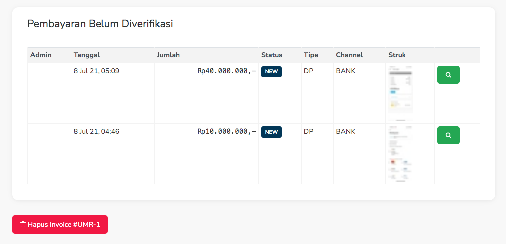Click the date 8 Jul 21, 05:09
506x244 pixels.
coord(97,71)
